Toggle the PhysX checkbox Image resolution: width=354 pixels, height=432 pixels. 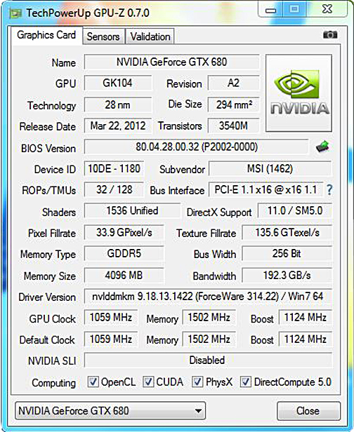[197, 382]
